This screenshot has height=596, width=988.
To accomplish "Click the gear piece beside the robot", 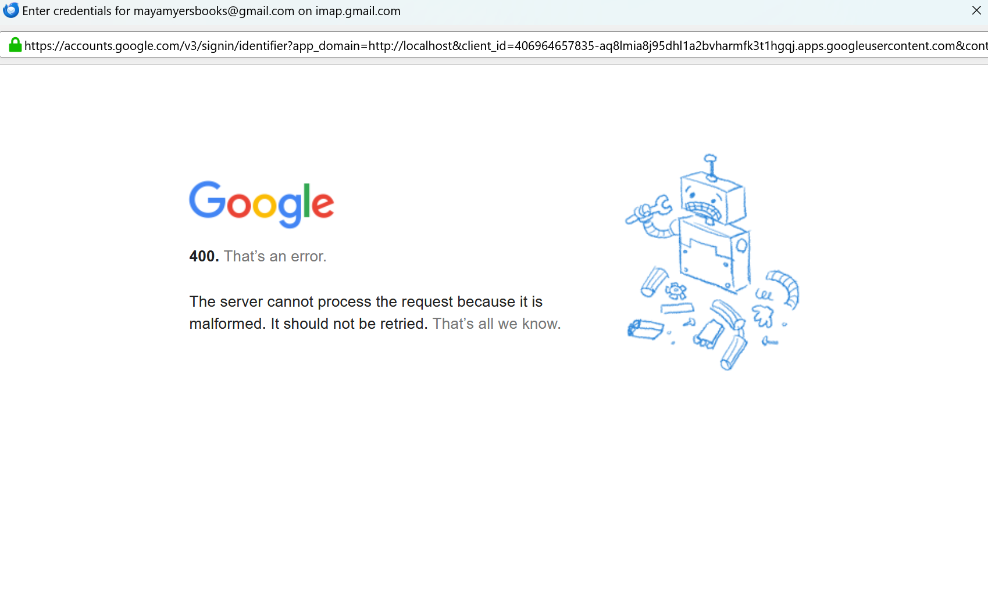I will point(675,290).
